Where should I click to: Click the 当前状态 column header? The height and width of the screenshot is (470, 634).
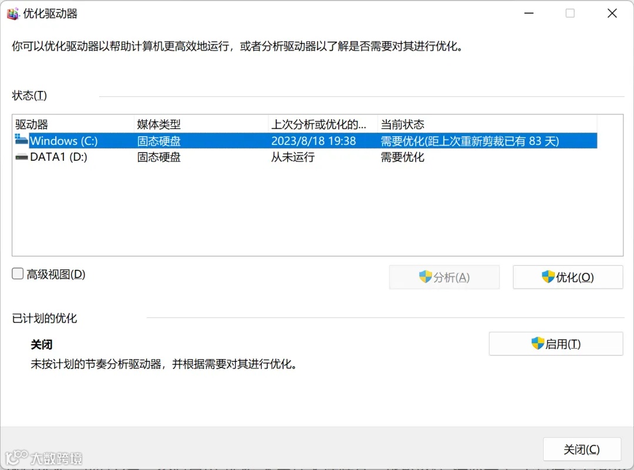point(487,124)
